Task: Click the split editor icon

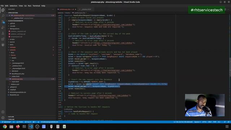Action: pos(225,9)
